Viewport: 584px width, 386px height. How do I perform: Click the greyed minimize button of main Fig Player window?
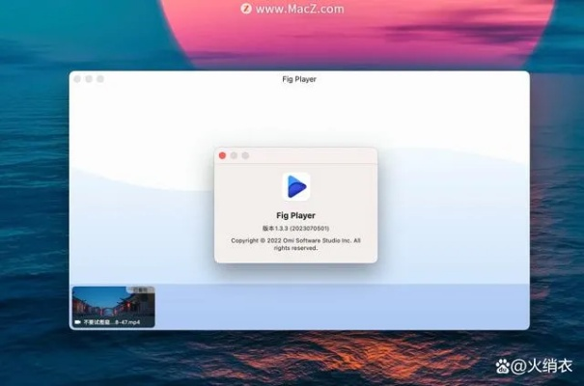(x=89, y=79)
